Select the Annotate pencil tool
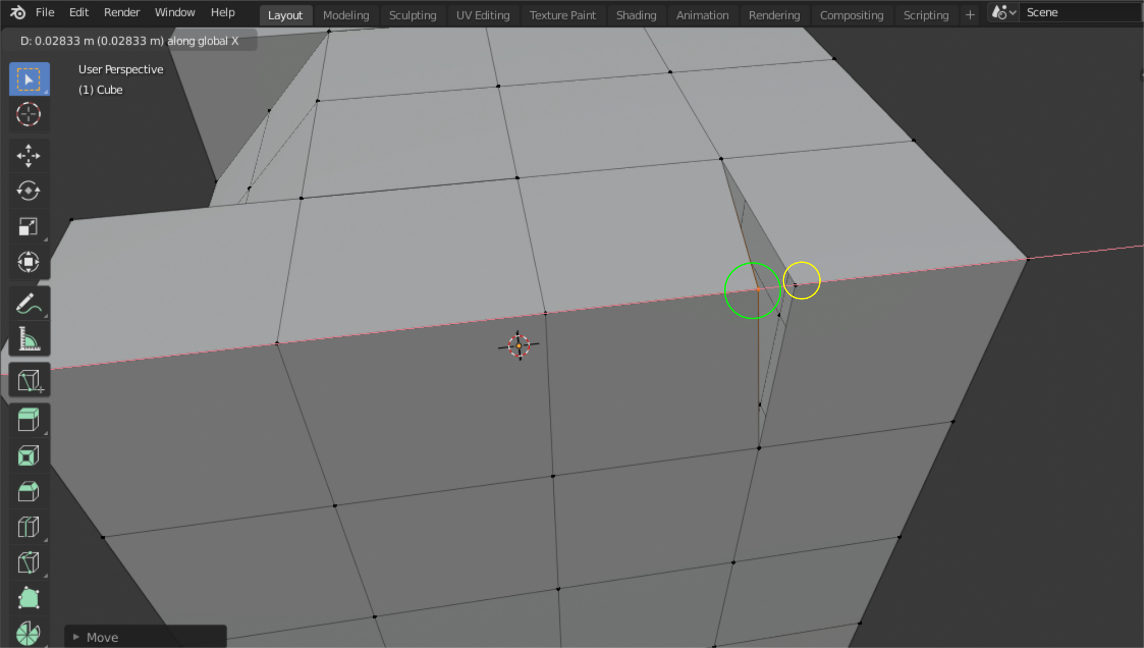The width and height of the screenshot is (1144, 648). click(28, 303)
